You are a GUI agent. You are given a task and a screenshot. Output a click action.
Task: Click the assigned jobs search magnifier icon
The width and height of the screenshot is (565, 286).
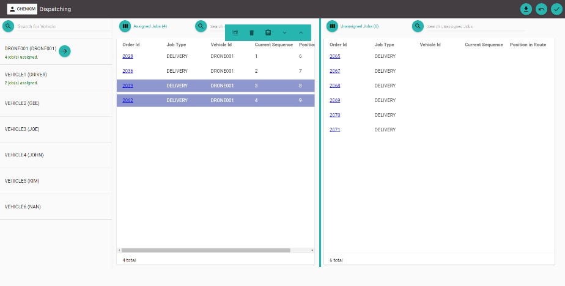tap(201, 26)
